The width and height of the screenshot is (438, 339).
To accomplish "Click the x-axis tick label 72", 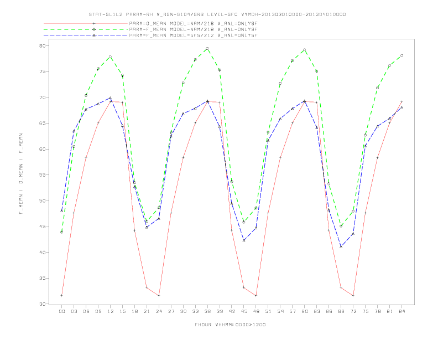I will [353, 311].
